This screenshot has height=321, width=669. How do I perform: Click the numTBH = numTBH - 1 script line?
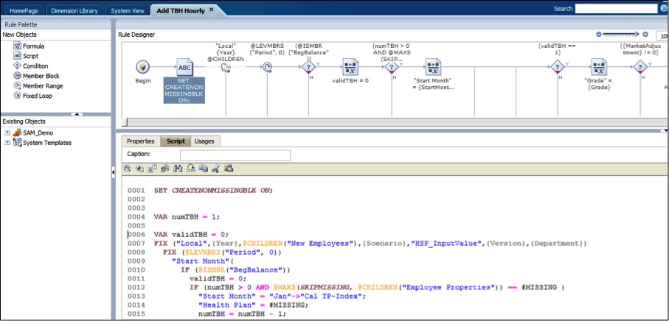click(242, 314)
